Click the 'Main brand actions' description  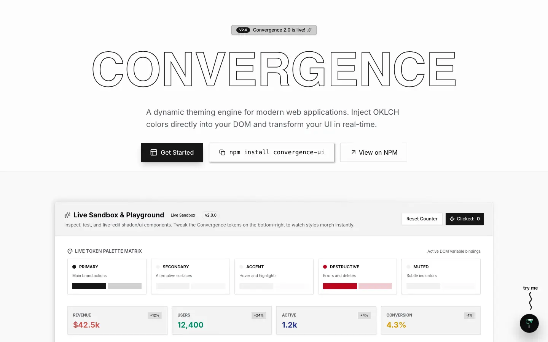tap(89, 275)
